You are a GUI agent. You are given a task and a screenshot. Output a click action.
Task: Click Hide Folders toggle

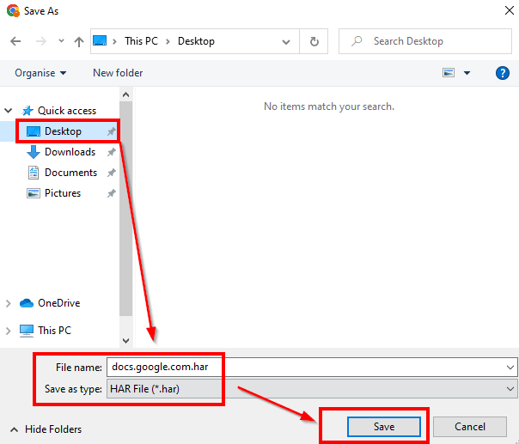pos(46,429)
